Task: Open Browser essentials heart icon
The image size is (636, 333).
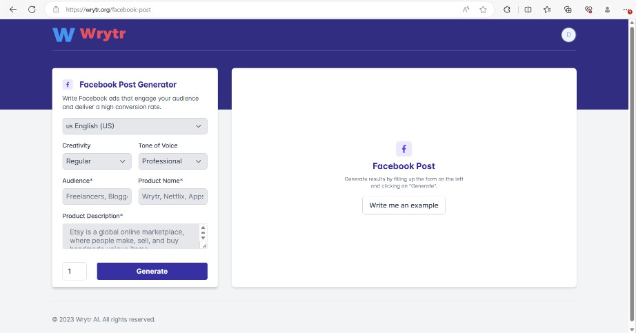Action: click(x=588, y=10)
